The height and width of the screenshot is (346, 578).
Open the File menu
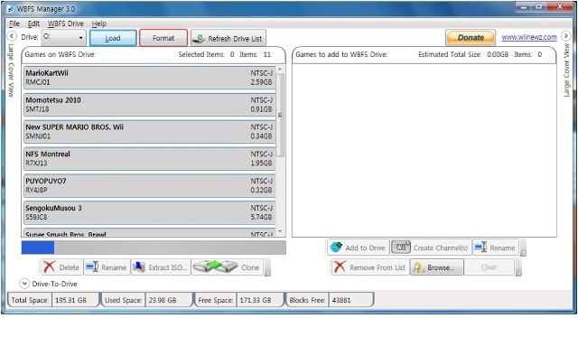tap(14, 23)
